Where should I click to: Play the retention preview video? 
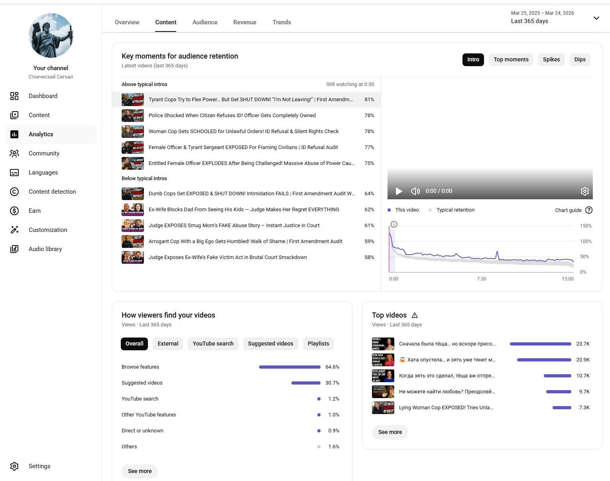point(399,191)
